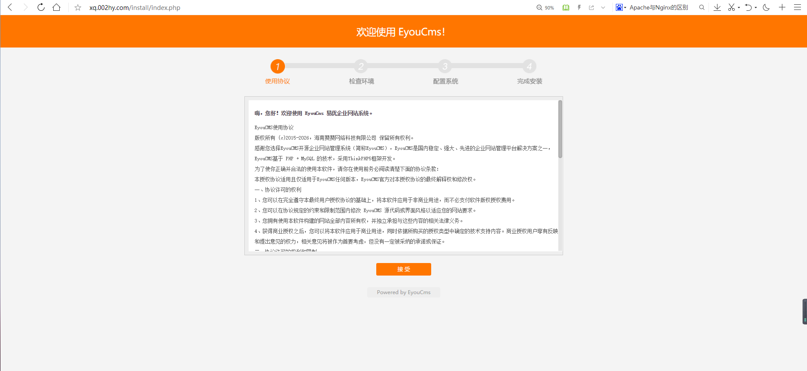Click the 90% zoom level indicator
The image size is (807, 371).
pos(545,8)
